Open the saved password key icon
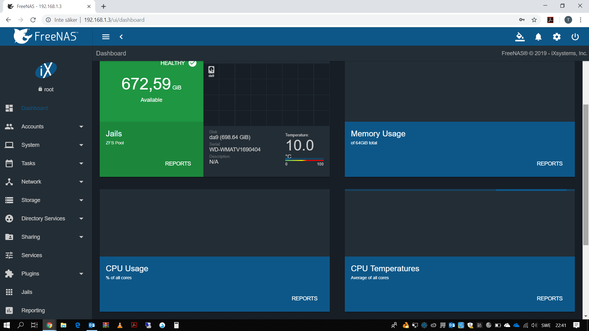 [522, 20]
